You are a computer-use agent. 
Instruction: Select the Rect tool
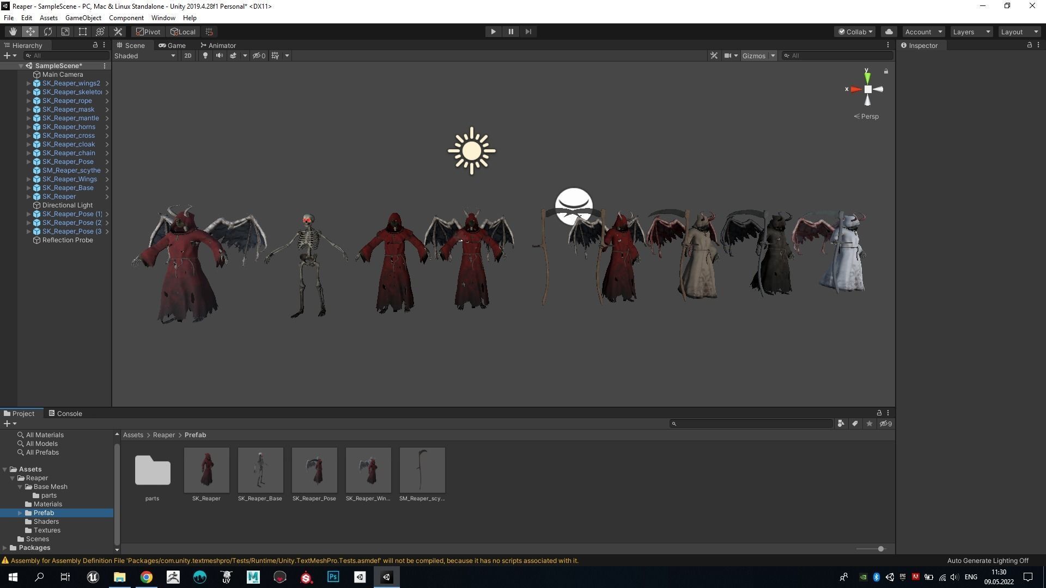pos(83,32)
